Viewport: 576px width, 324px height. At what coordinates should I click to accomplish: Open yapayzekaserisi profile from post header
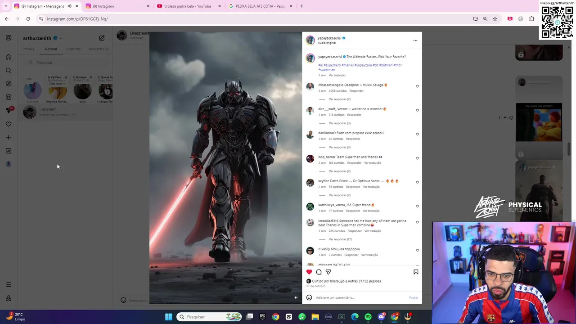pos(329,38)
